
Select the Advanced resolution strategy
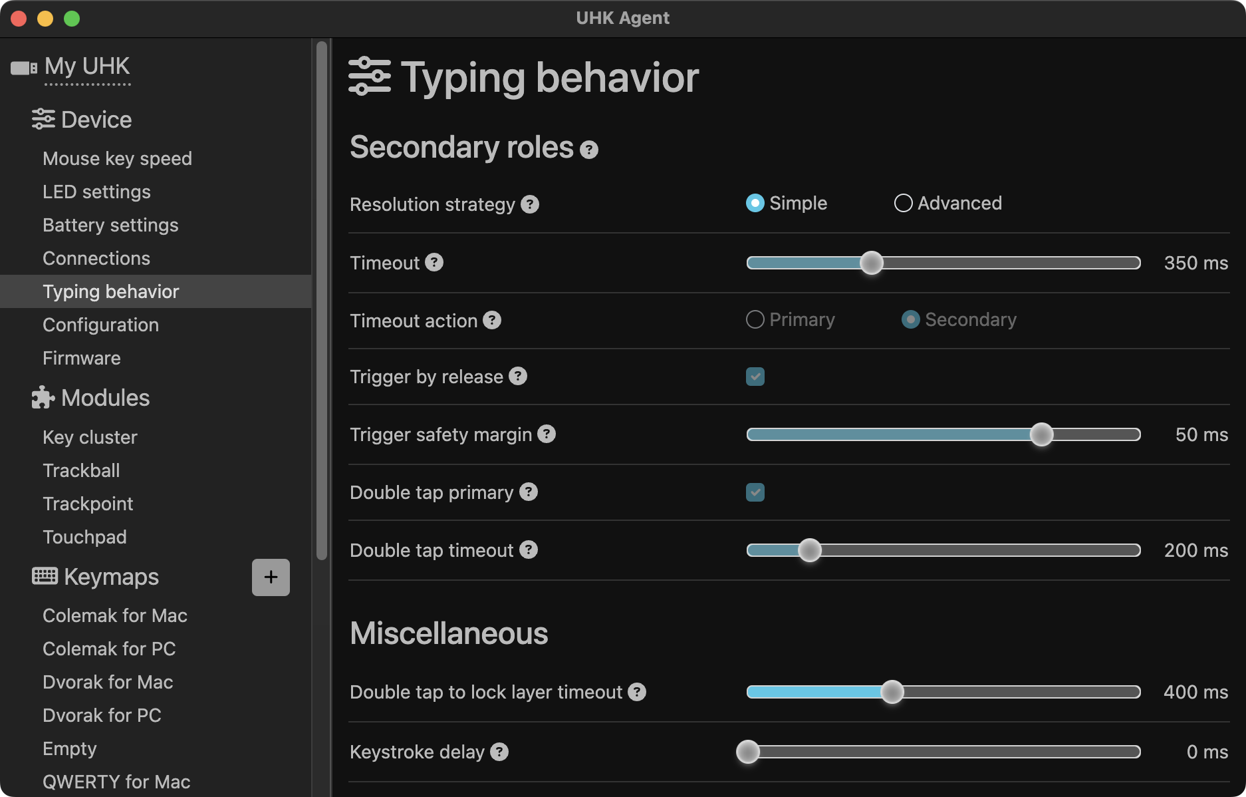903,203
